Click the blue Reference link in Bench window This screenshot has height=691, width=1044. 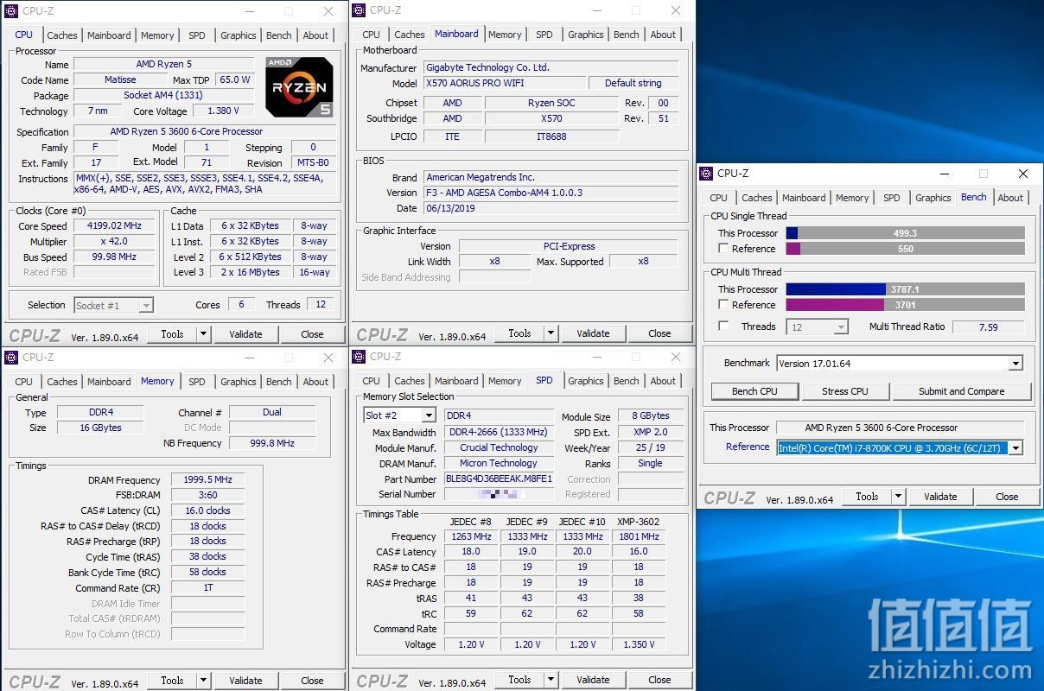748,447
